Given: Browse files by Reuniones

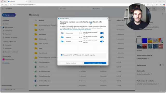Looking at the screenshot, I should [x=8, y=49].
